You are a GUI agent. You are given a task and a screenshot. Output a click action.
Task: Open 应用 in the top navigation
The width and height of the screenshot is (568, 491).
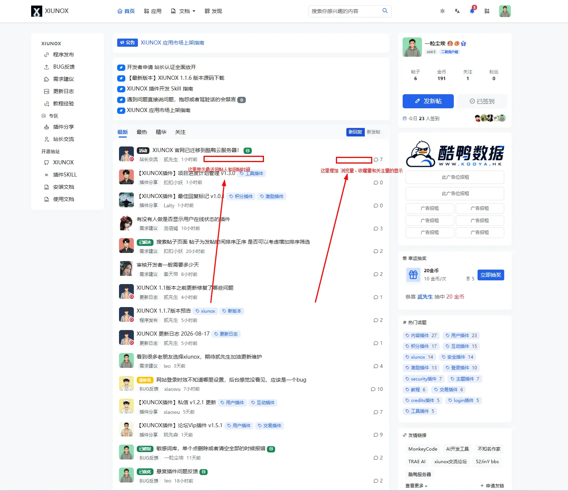[153, 11]
